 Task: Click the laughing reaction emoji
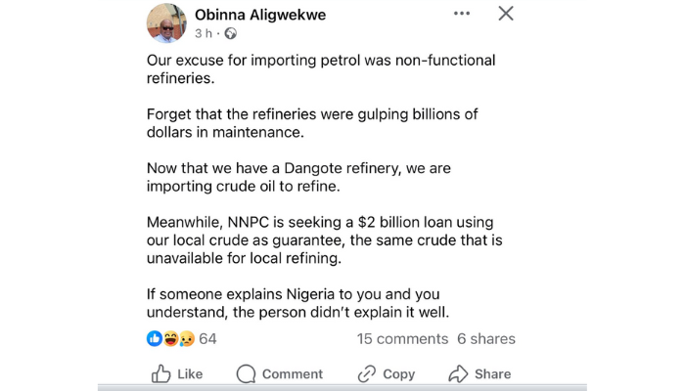pos(169,338)
